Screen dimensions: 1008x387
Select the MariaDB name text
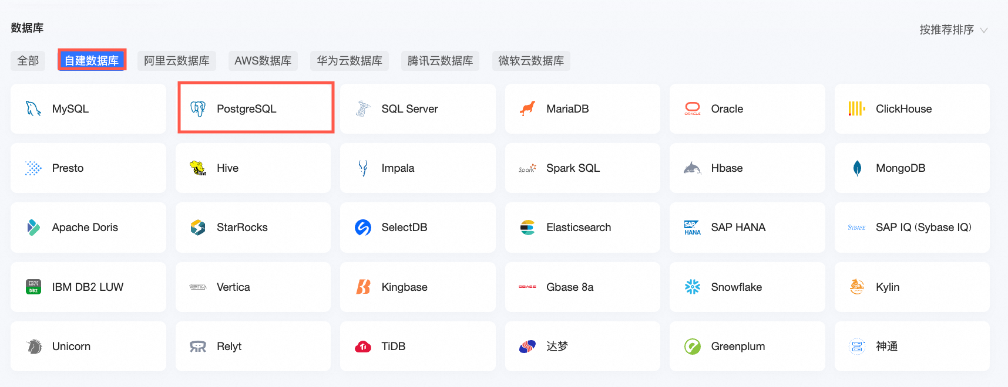(x=567, y=108)
